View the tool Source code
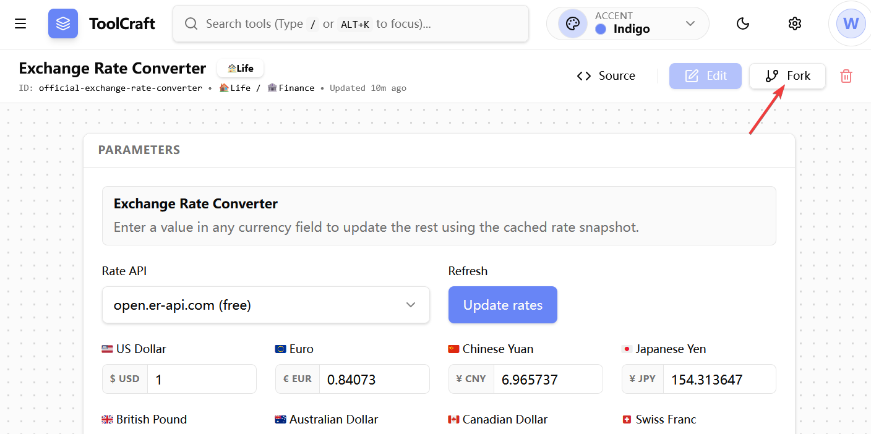This screenshot has width=871, height=434. coord(606,76)
